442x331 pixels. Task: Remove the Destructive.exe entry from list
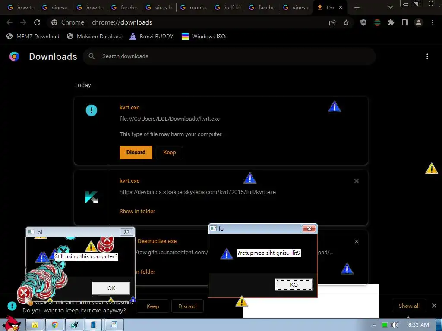point(357,241)
